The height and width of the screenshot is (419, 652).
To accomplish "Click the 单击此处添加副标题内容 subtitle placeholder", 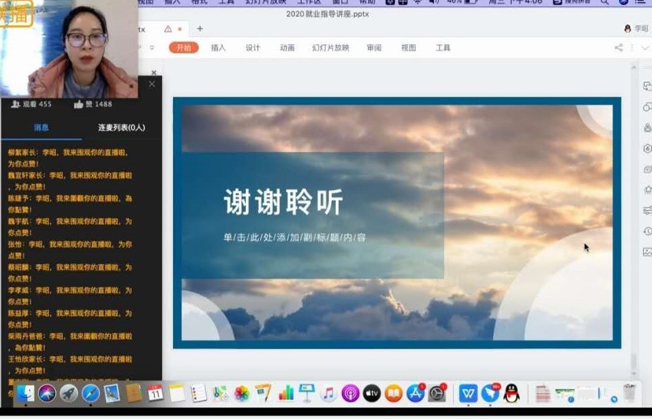I will point(294,238).
